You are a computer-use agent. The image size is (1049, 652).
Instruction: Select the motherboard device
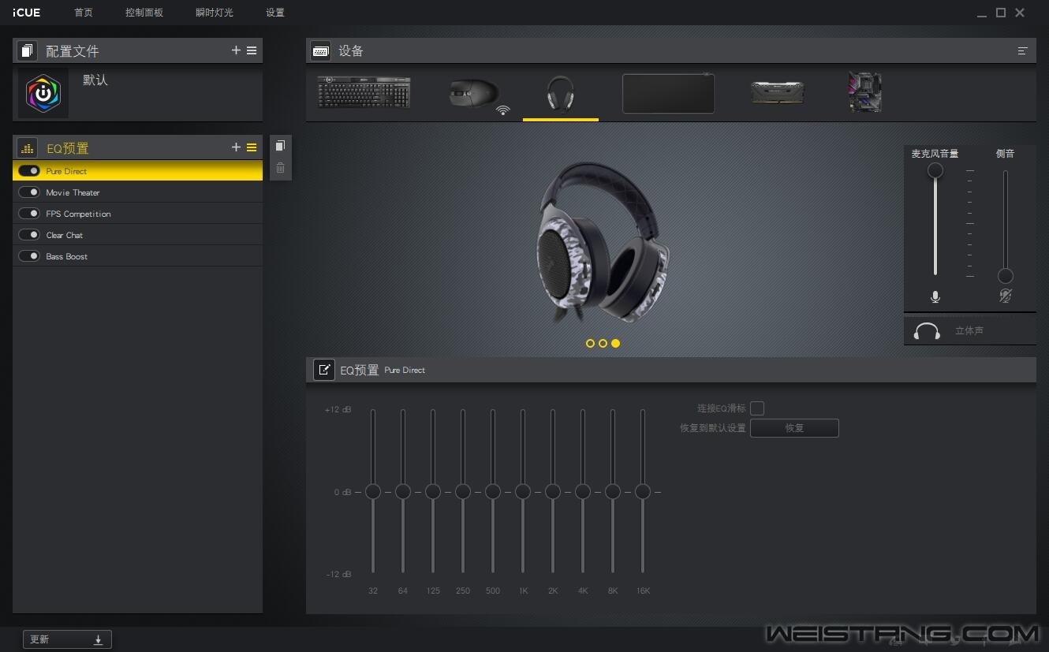864,92
